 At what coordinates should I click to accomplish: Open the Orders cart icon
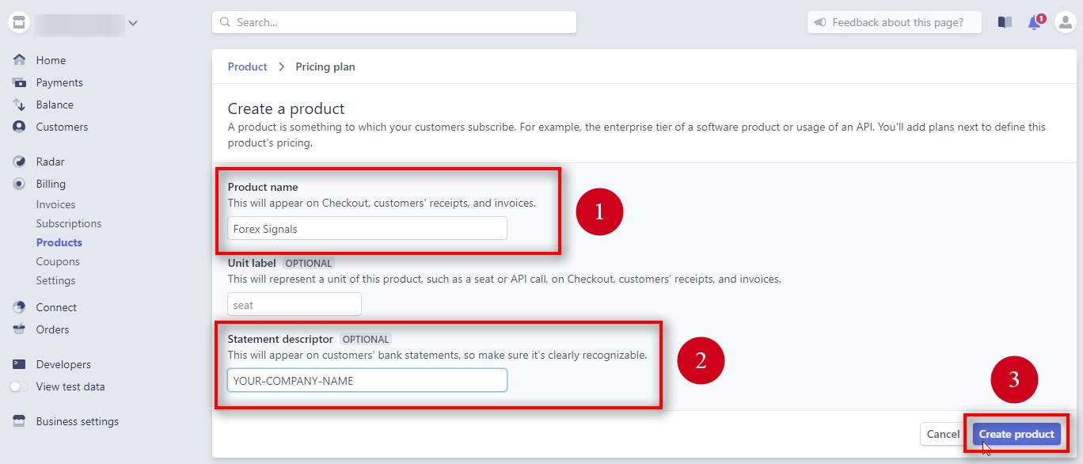18,329
